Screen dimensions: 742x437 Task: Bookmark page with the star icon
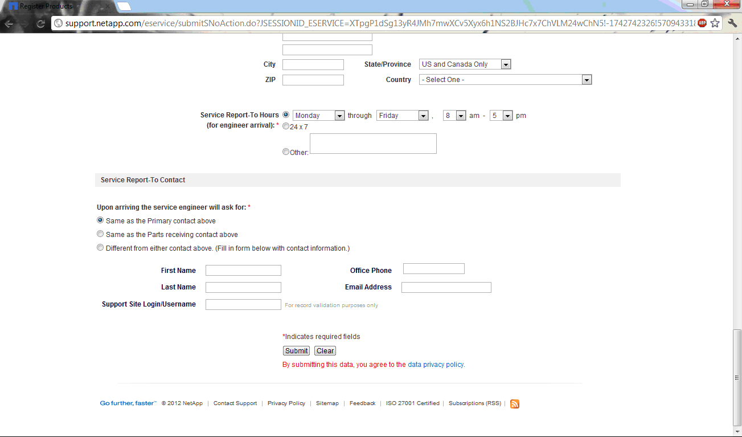(x=715, y=23)
